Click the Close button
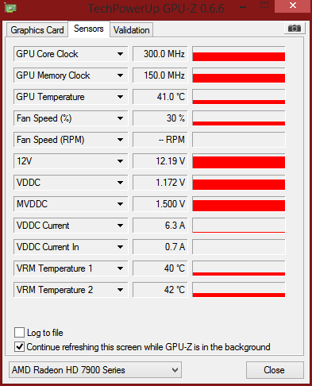The width and height of the screenshot is (312, 386). point(275,370)
